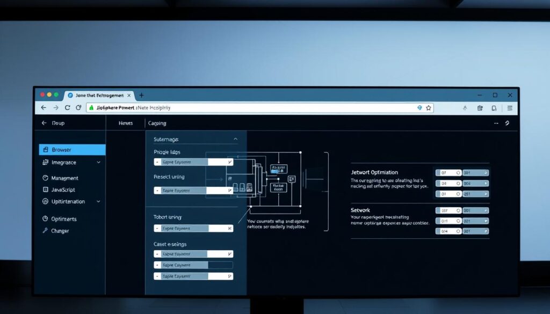Image resolution: width=550 pixels, height=314 pixels.
Task: Click the browser address bar
Action: 252,108
